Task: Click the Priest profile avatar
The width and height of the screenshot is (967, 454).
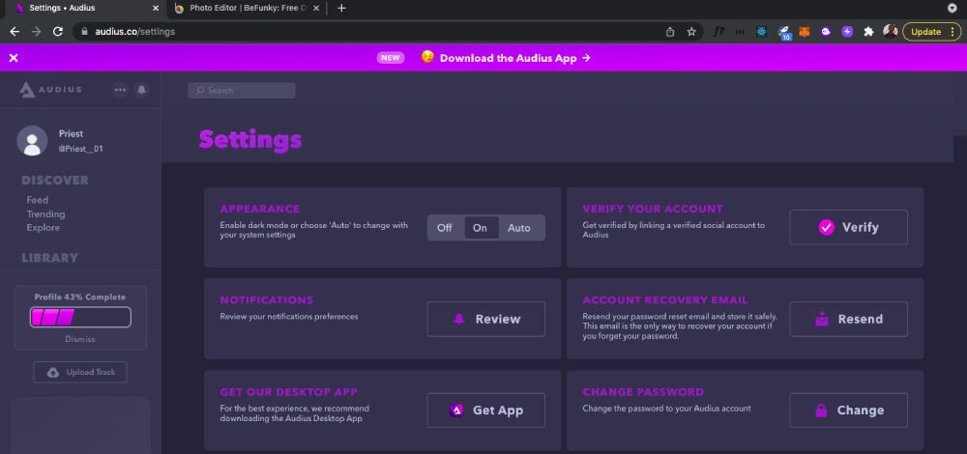Action: click(x=32, y=141)
